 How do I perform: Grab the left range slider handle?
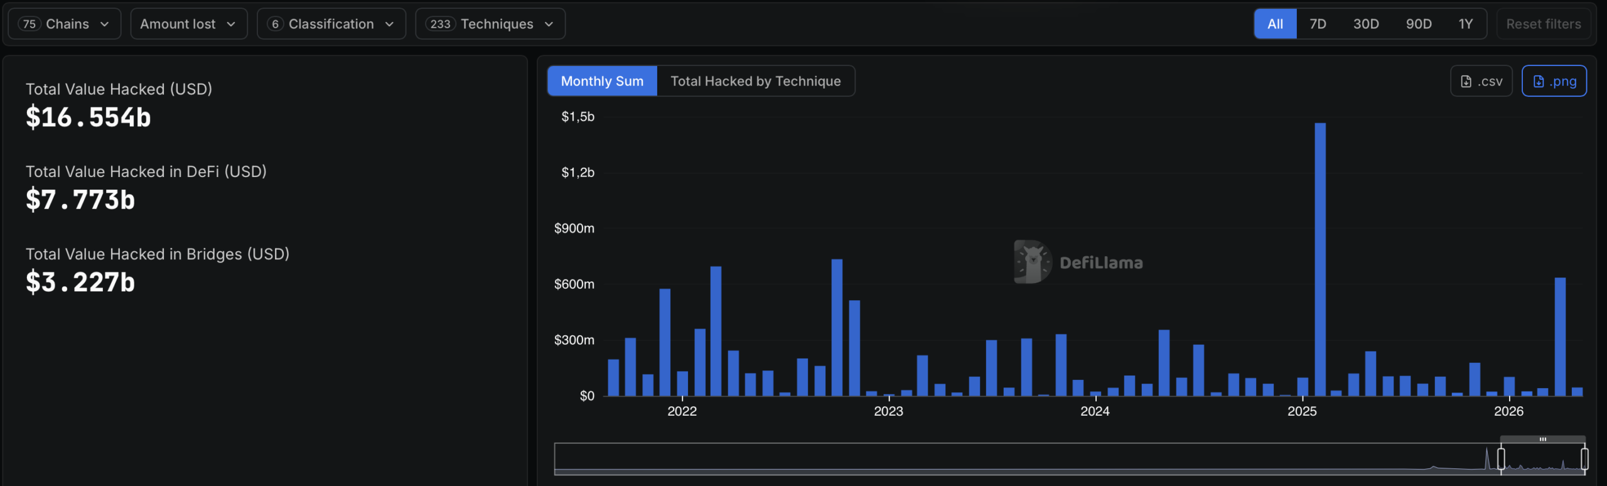point(1501,459)
